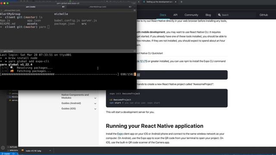Click the magnifier icon in the docs search box
Viewport: 276px width, 155px height.
click(x=220, y=15)
